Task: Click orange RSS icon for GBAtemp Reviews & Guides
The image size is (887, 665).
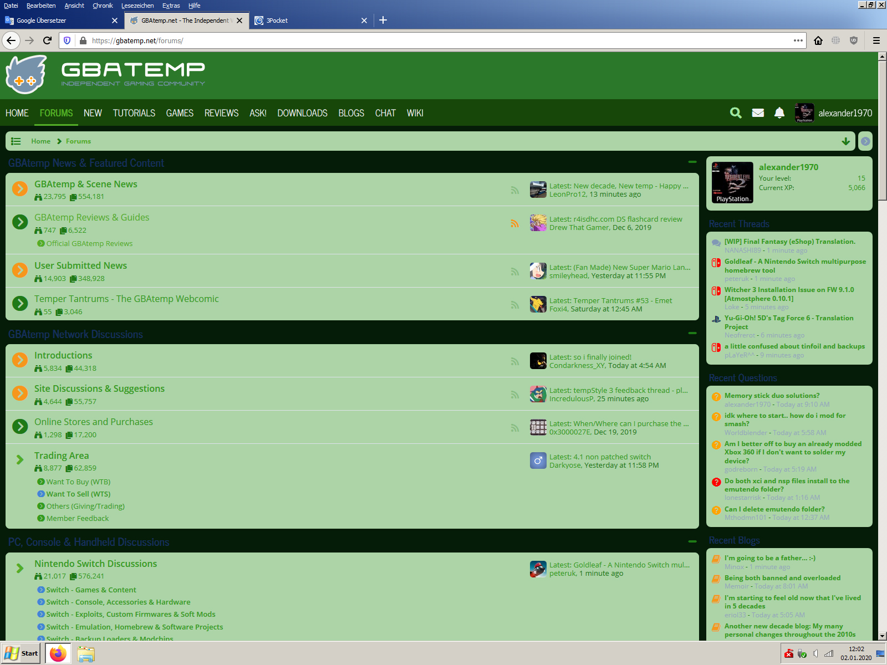Action: (515, 223)
